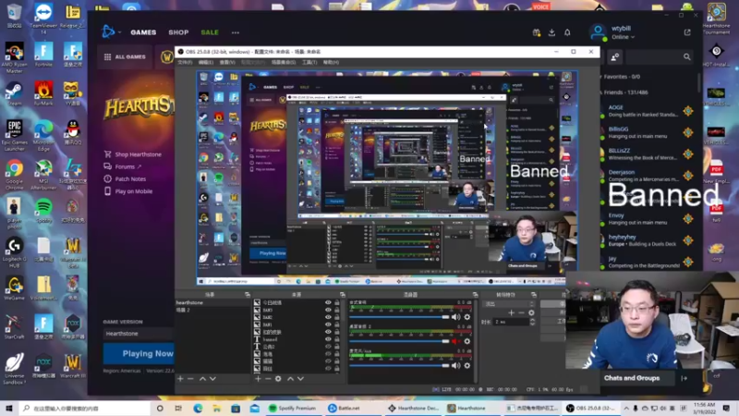
Task: Move the selected source down
Action: coord(300,379)
